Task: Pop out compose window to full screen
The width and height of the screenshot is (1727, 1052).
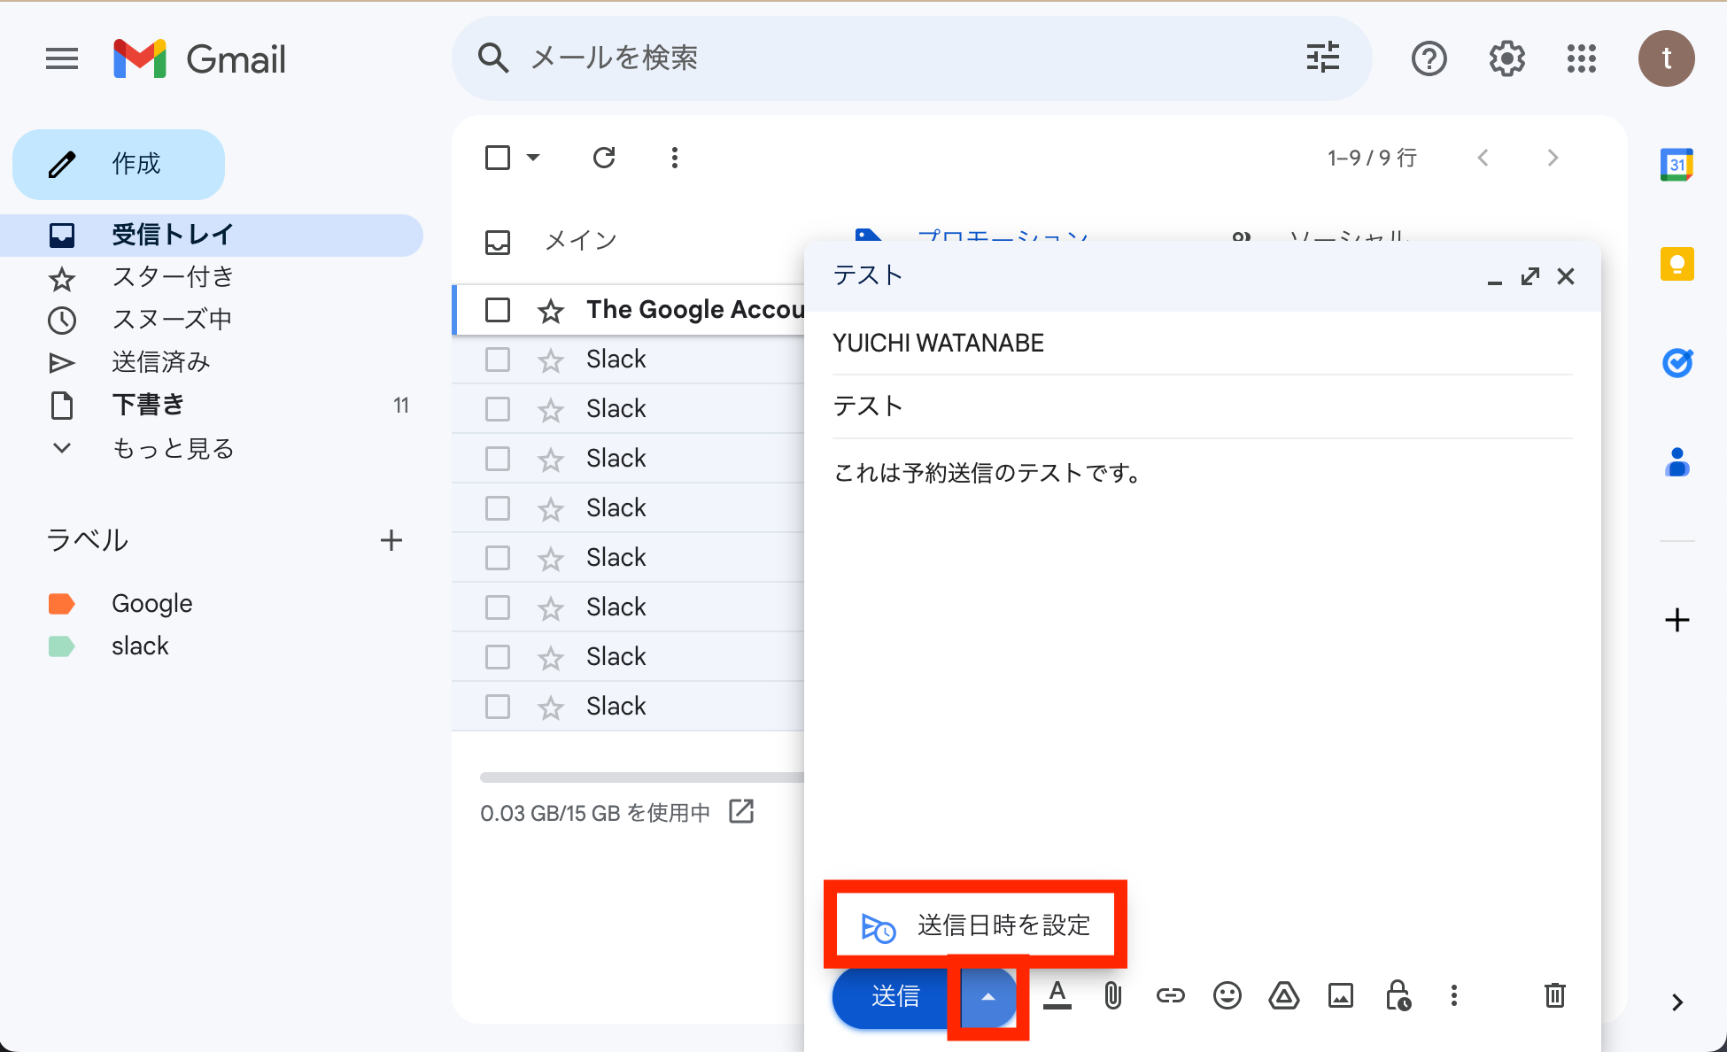Action: point(1530,276)
